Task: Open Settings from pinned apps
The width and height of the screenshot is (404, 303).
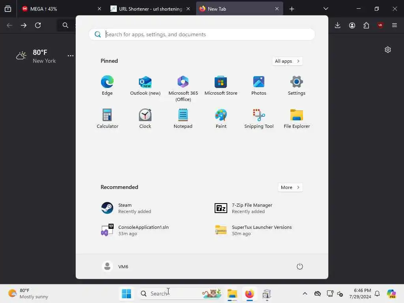Action: (x=297, y=86)
